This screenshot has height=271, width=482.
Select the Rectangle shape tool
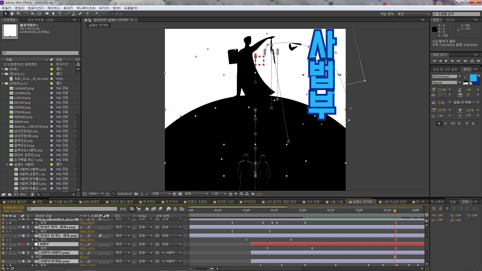47,14
